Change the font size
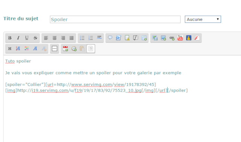This screenshot has width=241, height=142. [18, 48]
